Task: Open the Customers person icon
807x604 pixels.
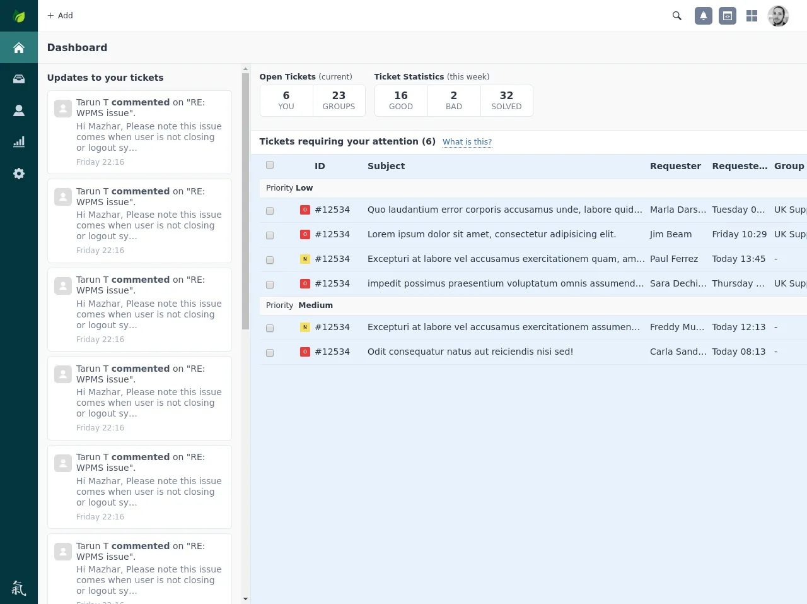Action: (19, 110)
